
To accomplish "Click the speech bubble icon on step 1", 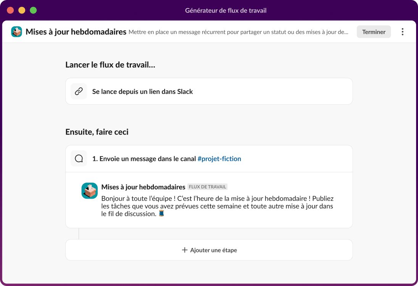I will coord(79,158).
